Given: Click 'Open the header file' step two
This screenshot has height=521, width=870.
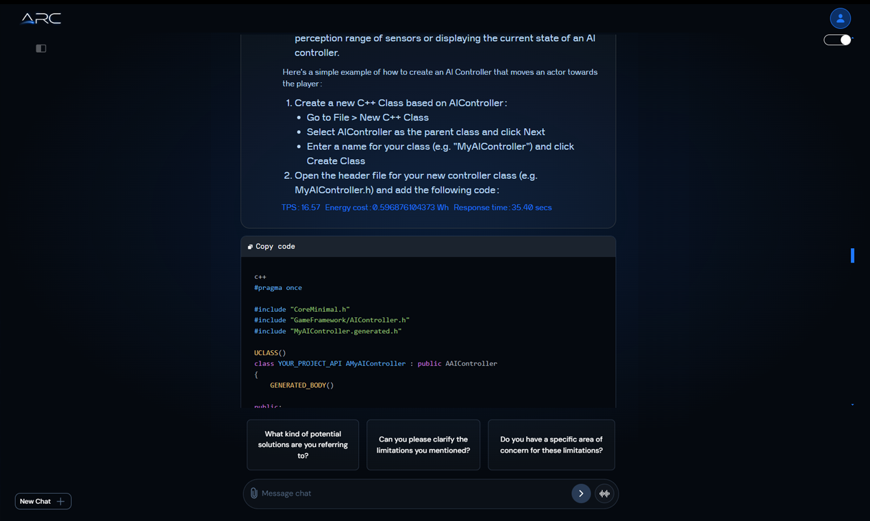Looking at the screenshot, I should pos(416,182).
